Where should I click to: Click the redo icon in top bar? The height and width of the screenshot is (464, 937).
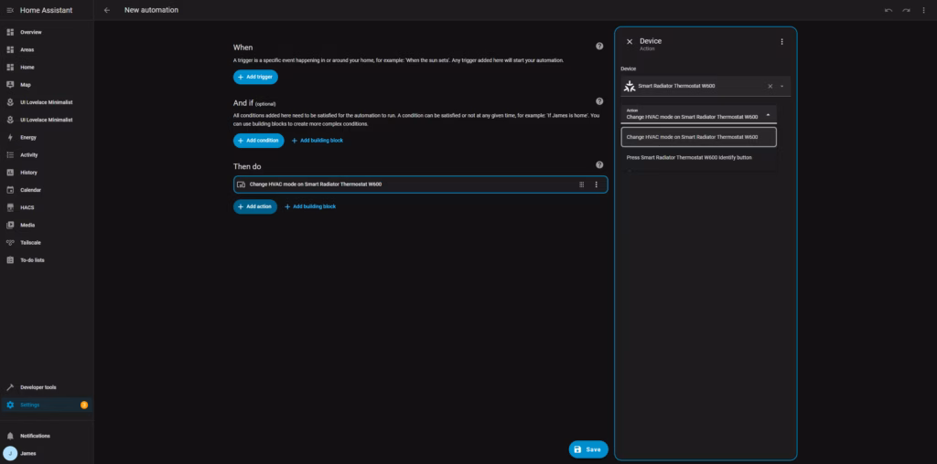point(906,10)
